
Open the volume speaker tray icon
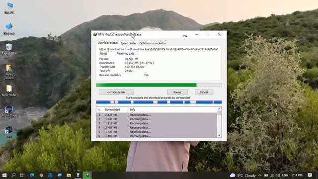click(278, 176)
